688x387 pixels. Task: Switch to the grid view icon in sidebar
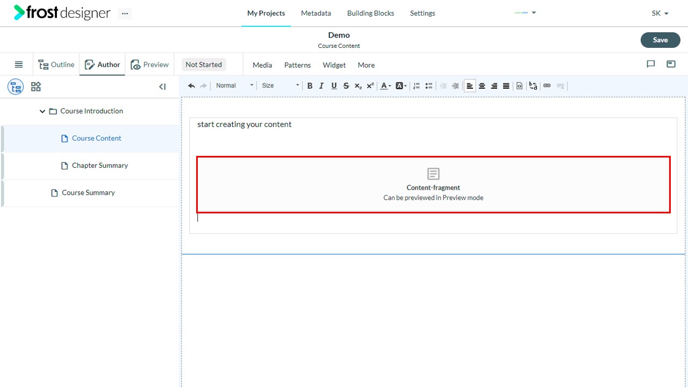36,87
